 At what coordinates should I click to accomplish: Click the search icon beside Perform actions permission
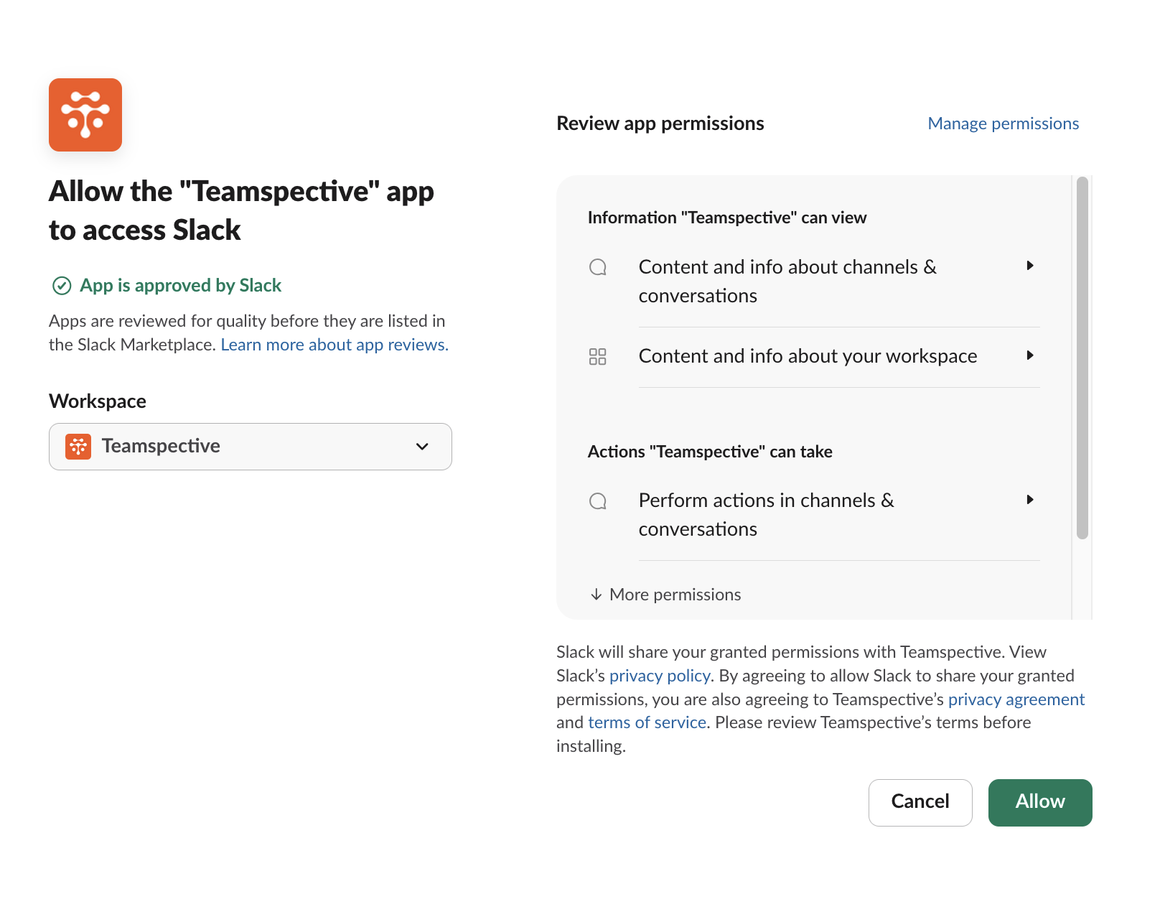tap(598, 501)
